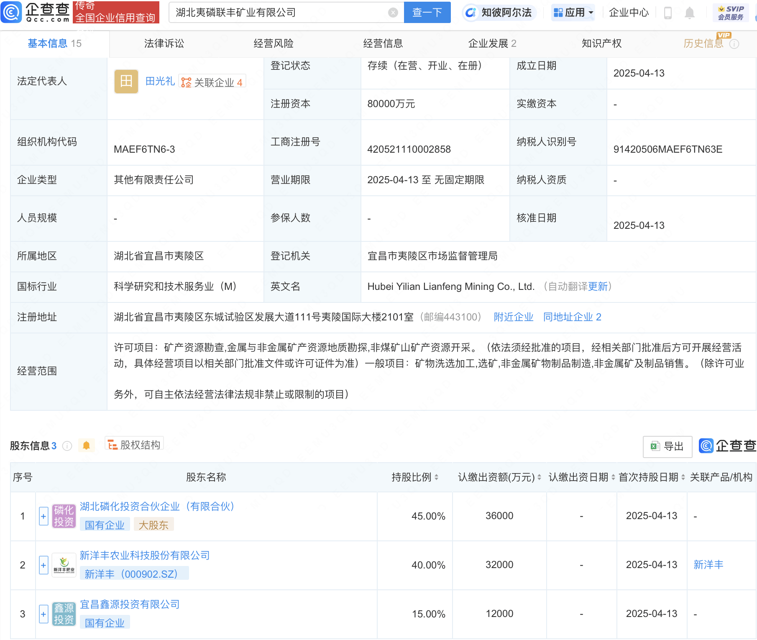757x640 pixels.
Task: Click the 查一下 search button
Action: pos(427,13)
